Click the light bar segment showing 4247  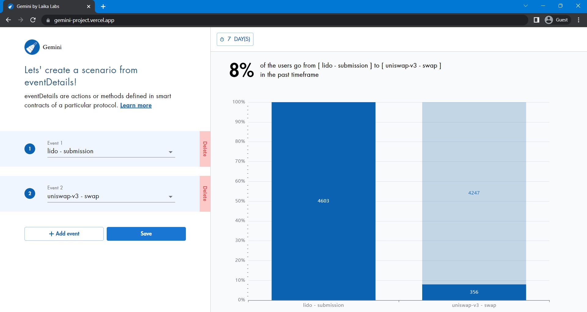474,193
